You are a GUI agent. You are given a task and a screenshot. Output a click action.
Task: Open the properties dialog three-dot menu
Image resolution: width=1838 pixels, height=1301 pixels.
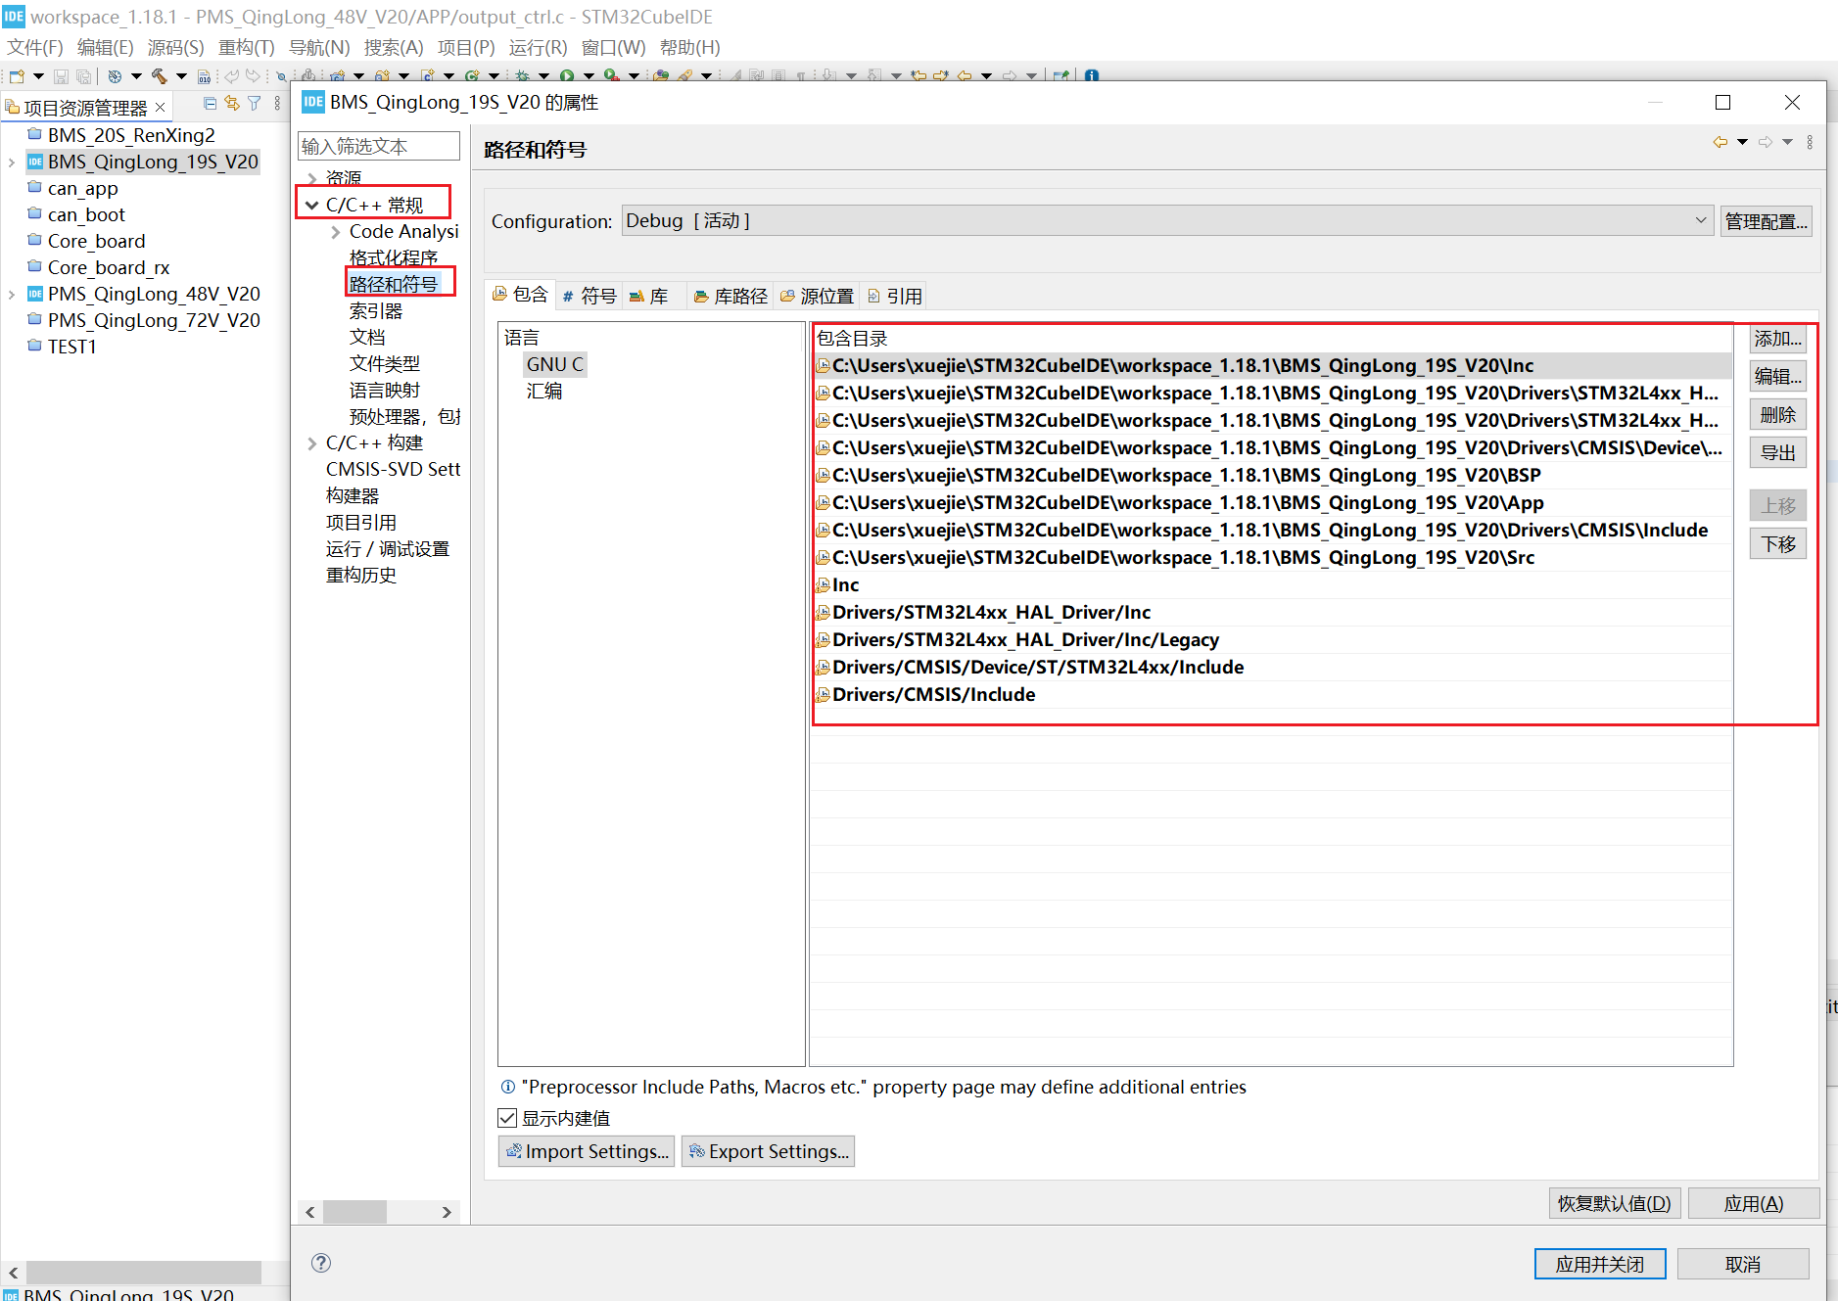1810,143
